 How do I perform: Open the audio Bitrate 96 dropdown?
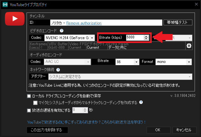click(127, 62)
